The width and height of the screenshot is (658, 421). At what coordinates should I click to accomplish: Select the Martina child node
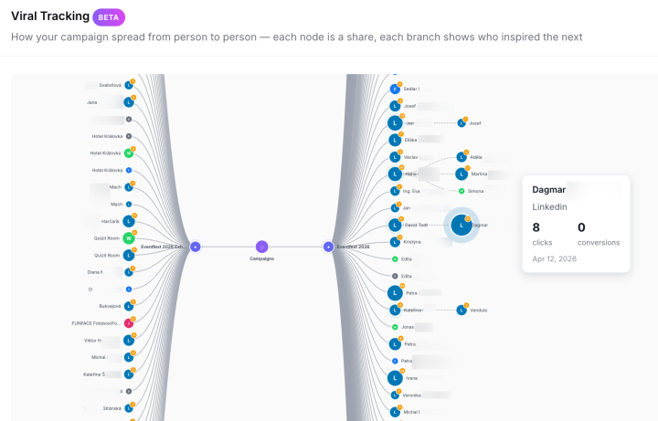[x=462, y=174]
